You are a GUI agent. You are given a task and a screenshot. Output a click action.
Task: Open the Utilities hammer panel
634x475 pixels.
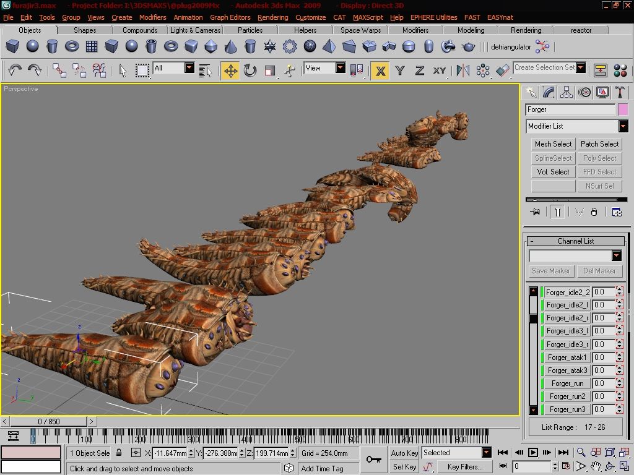(x=620, y=93)
